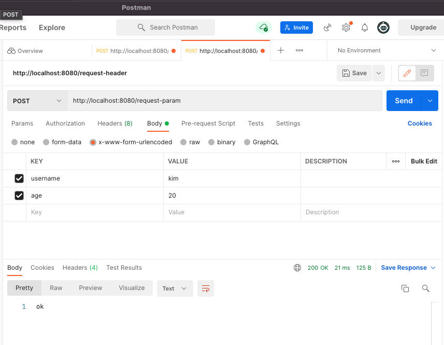Image resolution: width=444 pixels, height=345 pixels.
Task: Select the form-data radio button
Action: (46, 142)
